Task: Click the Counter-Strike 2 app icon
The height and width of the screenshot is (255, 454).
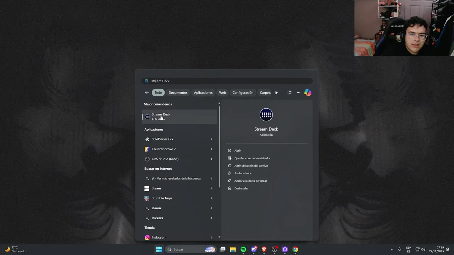Action: coord(147,149)
